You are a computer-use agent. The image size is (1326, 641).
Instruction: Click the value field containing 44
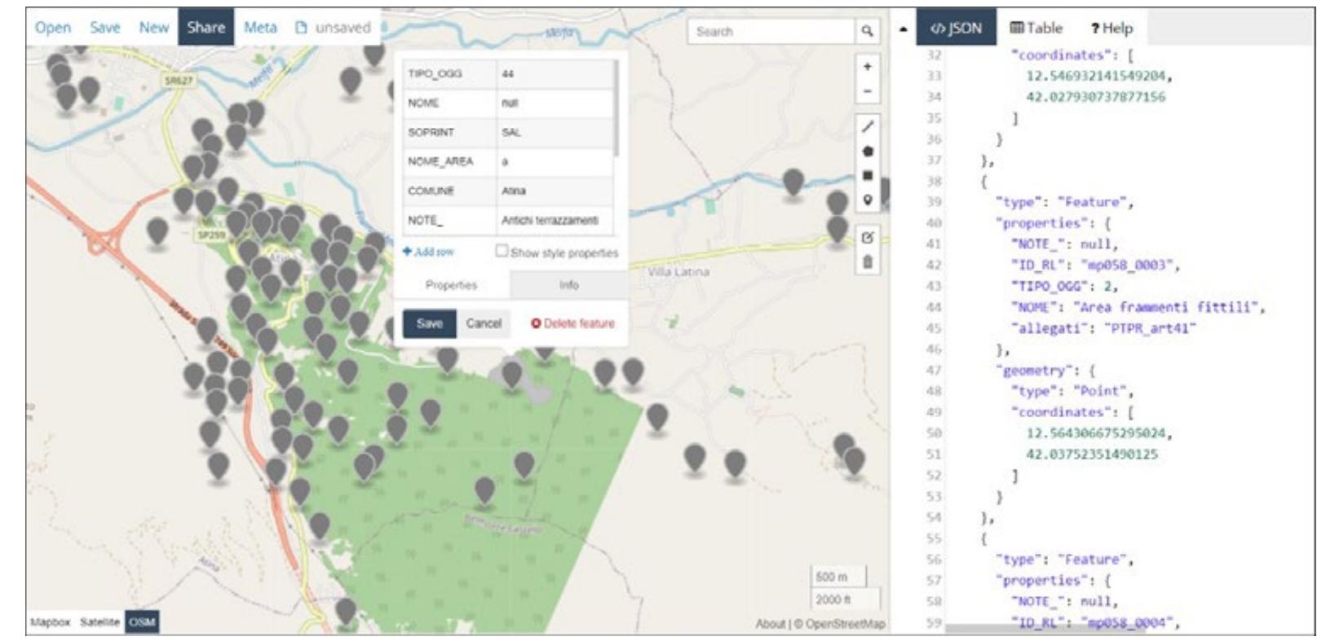(x=555, y=74)
